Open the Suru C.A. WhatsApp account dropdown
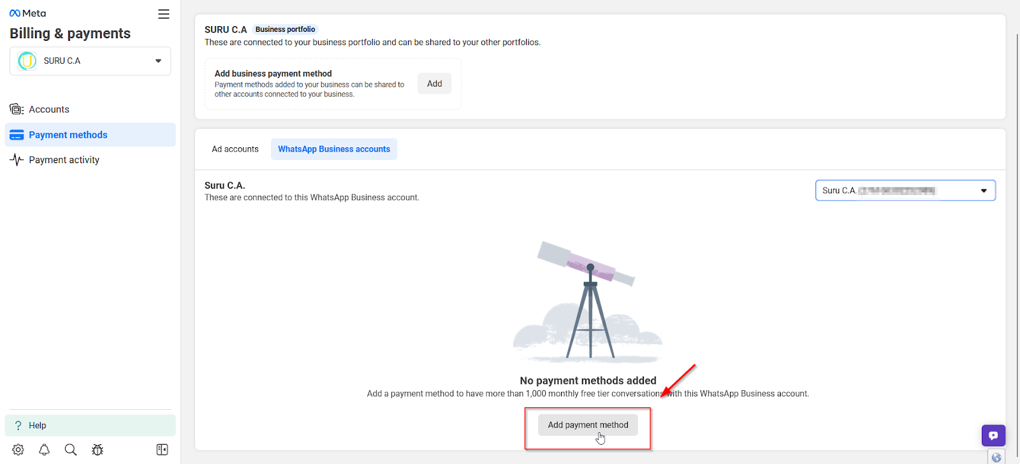1020x464 pixels. [905, 191]
